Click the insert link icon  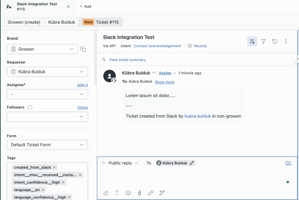click(x=151, y=193)
